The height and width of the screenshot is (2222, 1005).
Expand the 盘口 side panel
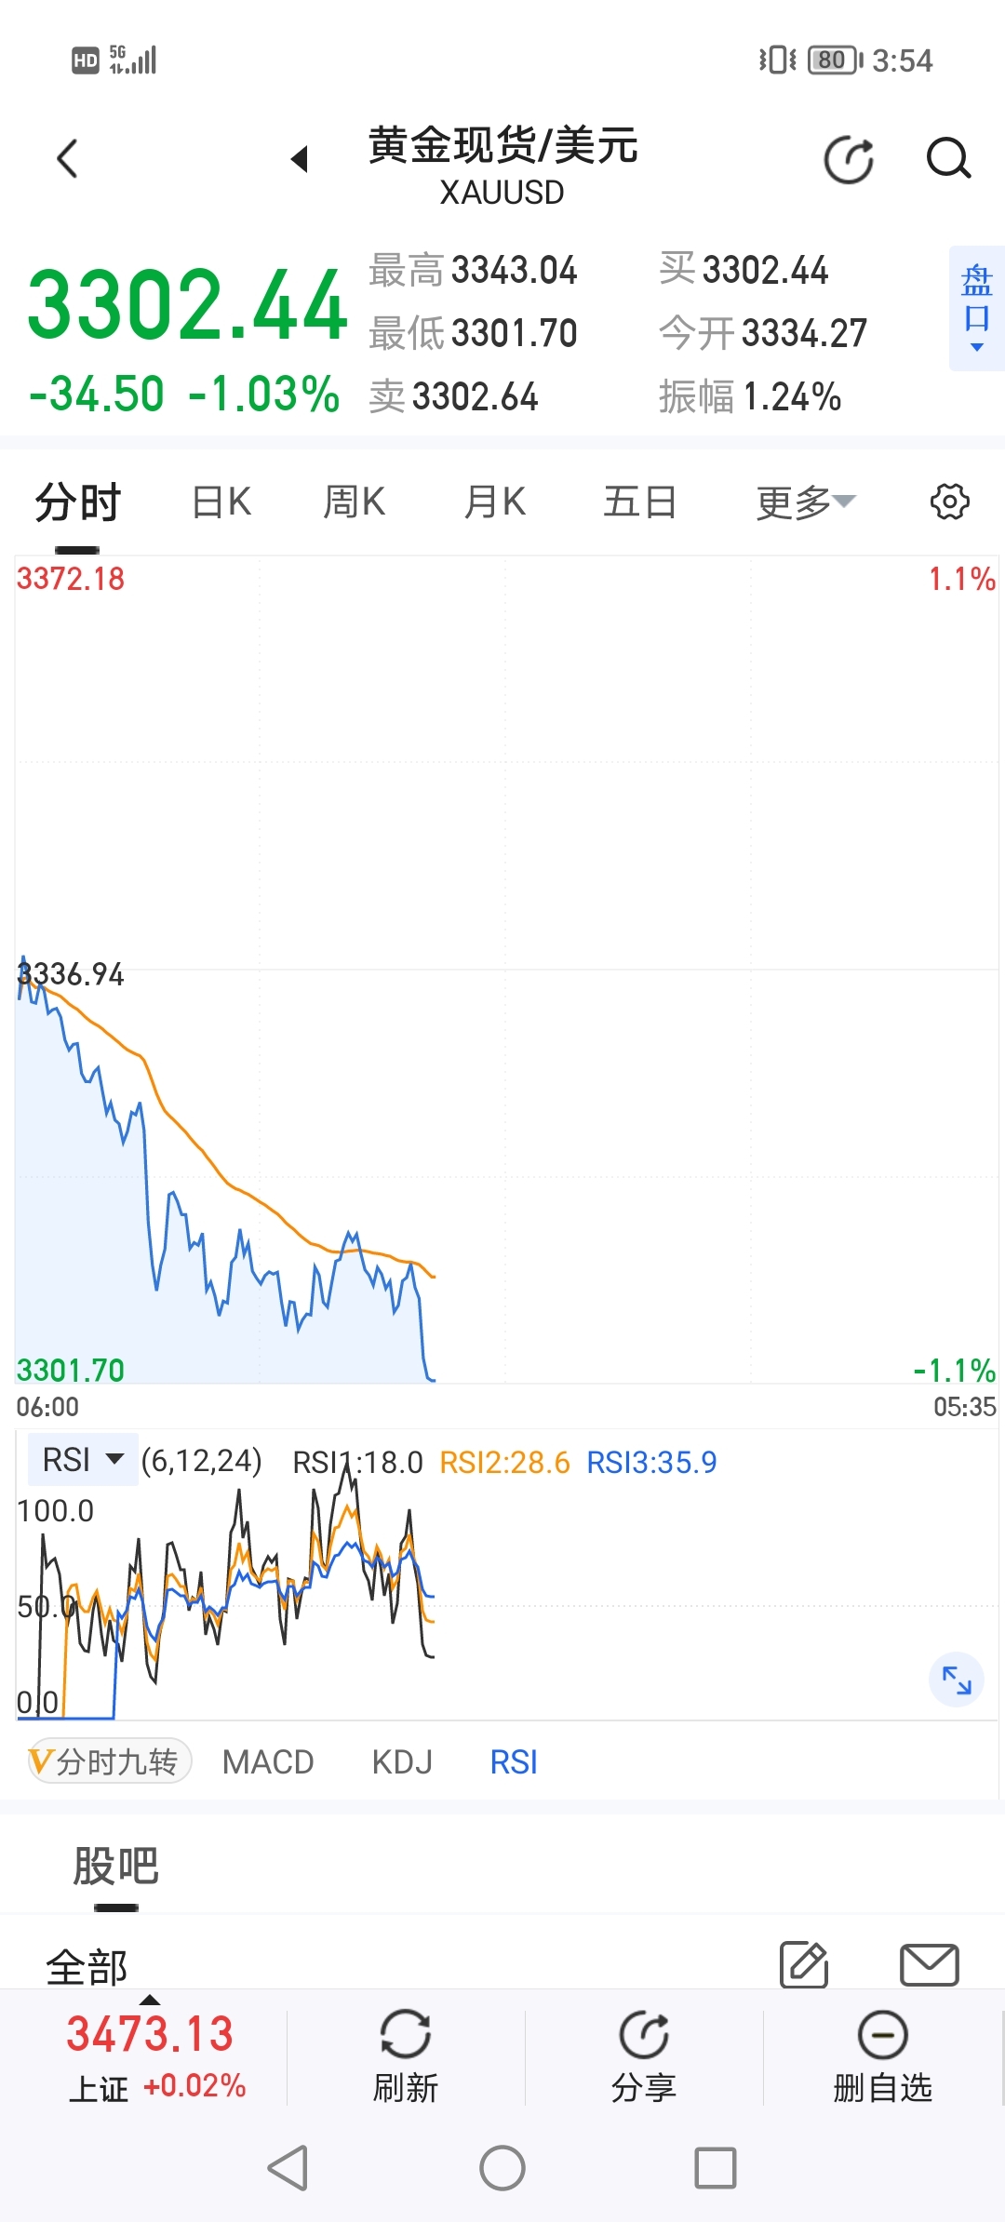coord(976,309)
